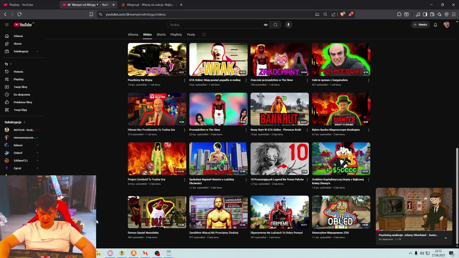This screenshot has width=459, height=258.
Task: Open options for 'Poszliśmy Na Wojnę' video
Action: (185, 80)
